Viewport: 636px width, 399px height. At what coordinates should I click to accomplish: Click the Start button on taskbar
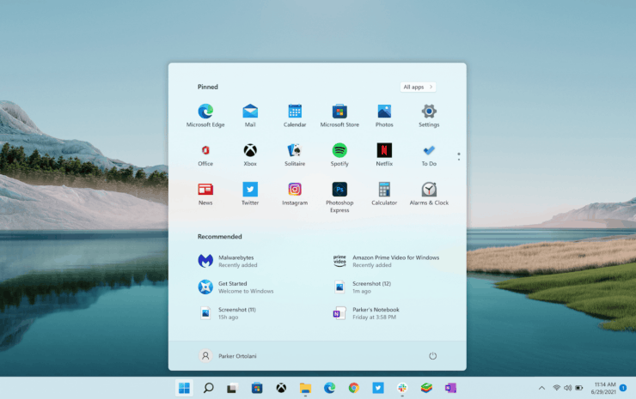pyautogui.click(x=184, y=388)
